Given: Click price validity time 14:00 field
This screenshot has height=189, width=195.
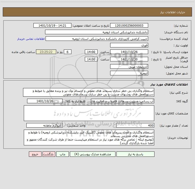Looking at the screenshot, I should (91, 59).
